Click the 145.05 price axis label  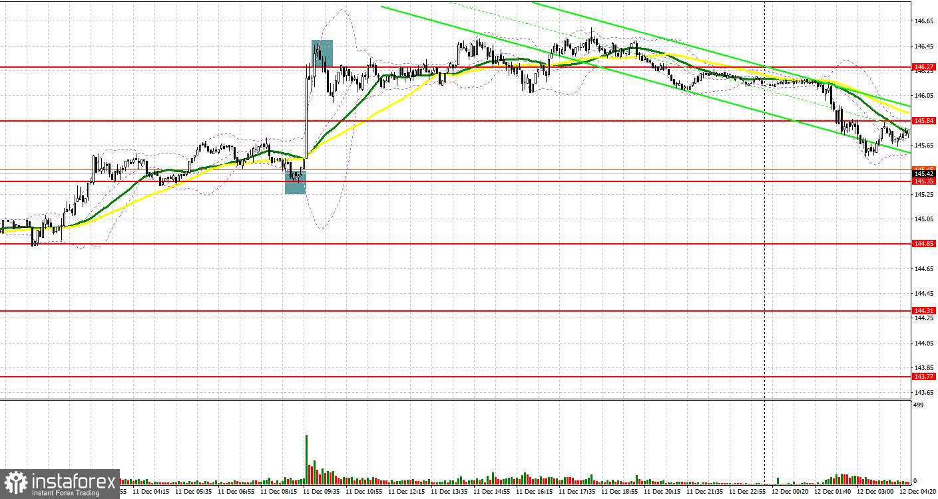coord(923,219)
